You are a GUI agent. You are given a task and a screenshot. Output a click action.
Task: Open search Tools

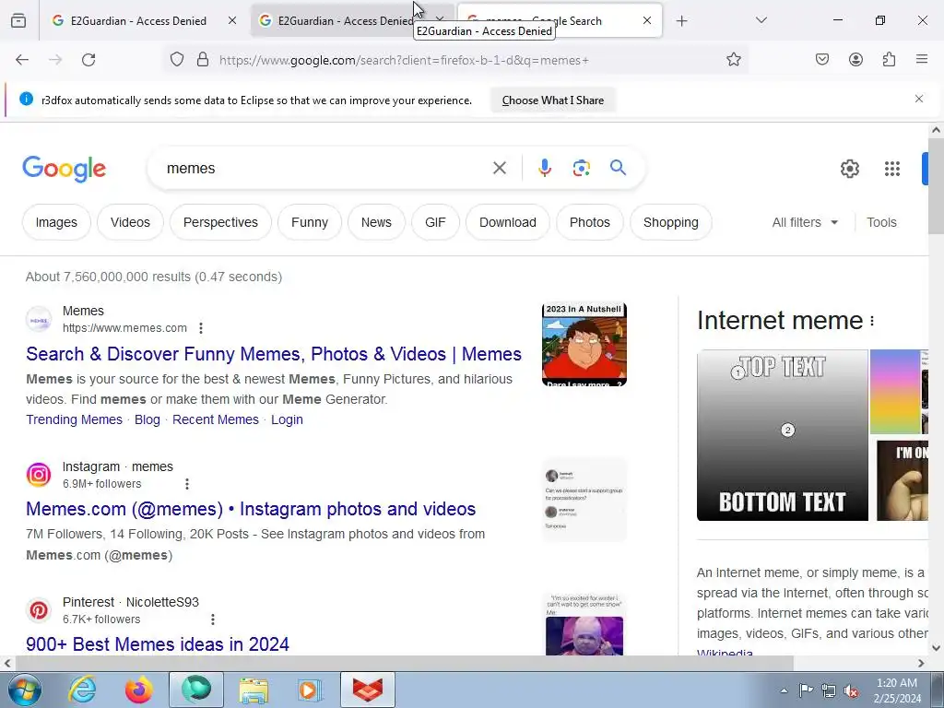881,222
